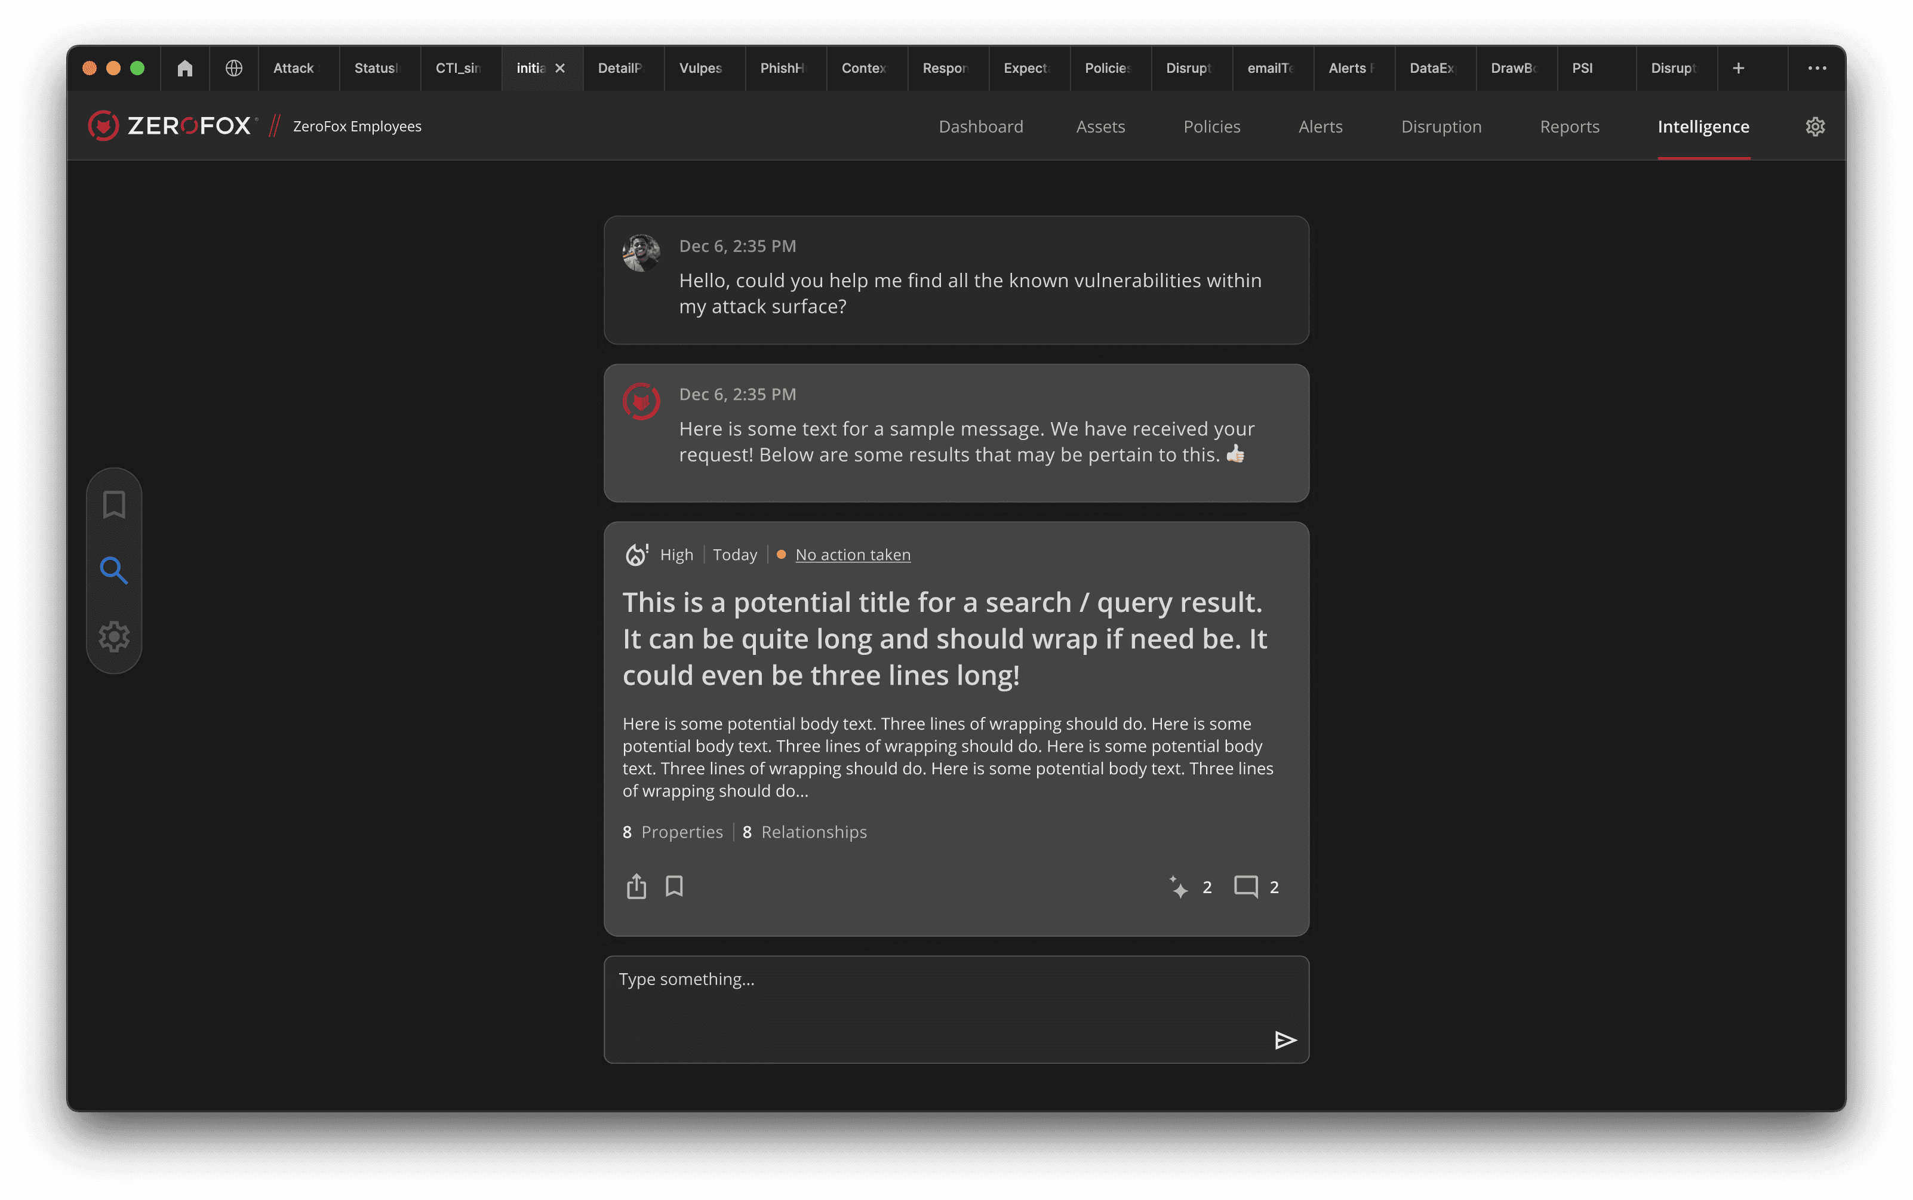Switch to the Vulpes tab

pyautogui.click(x=700, y=68)
